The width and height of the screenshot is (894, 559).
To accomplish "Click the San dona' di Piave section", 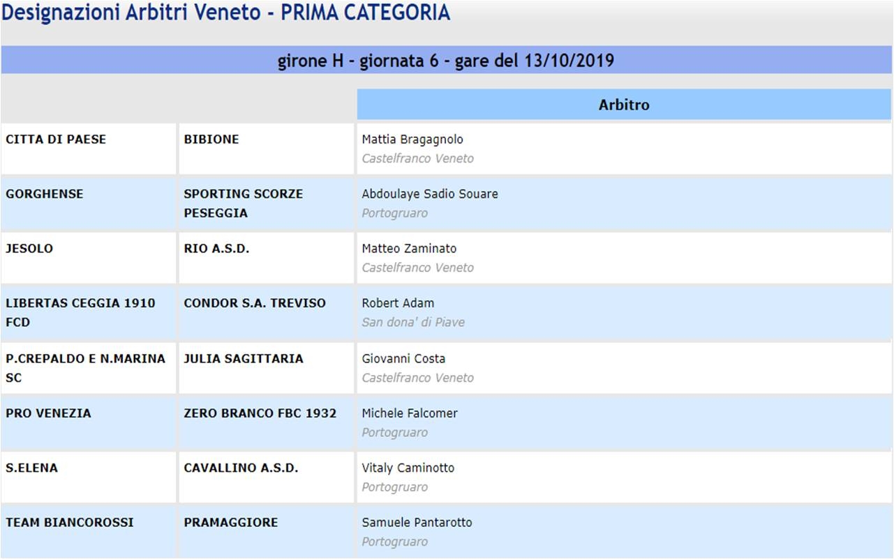I will point(413,323).
